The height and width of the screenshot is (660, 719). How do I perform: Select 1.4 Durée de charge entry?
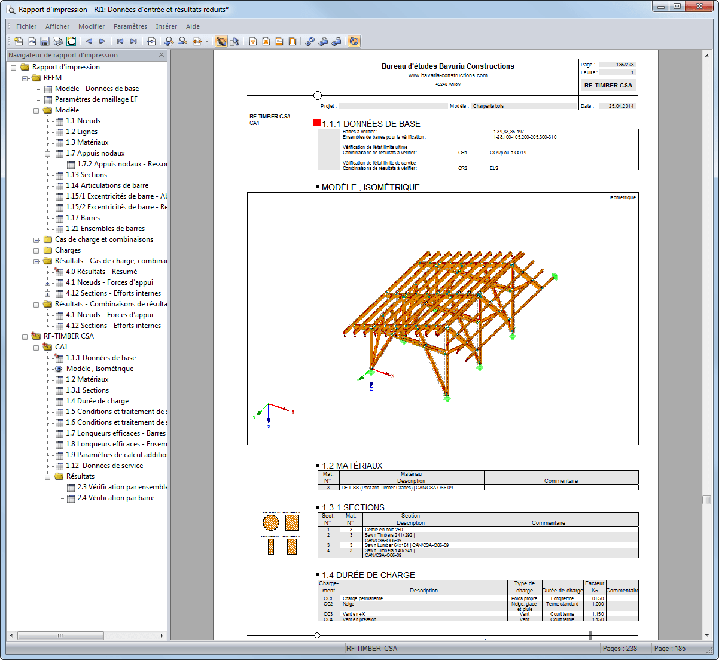(x=98, y=401)
